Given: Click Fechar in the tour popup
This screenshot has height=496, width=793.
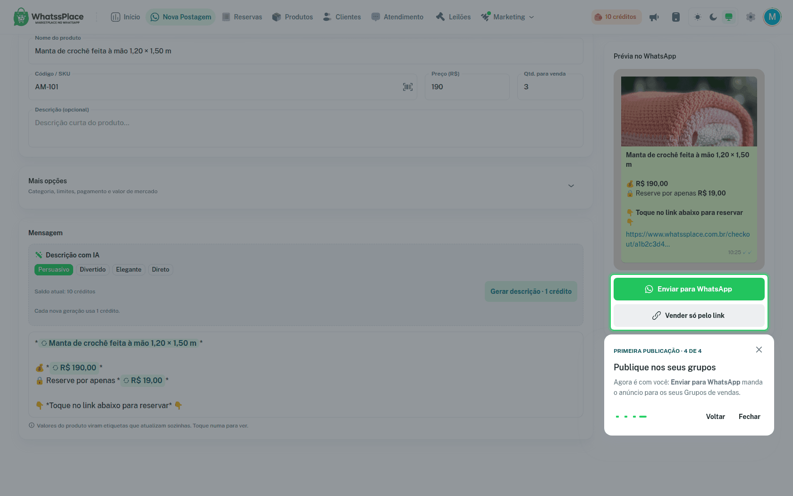Looking at the screenshot, I should click(750, 417).
